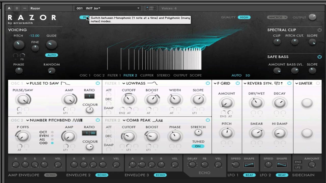Toggle Filter 2 TUNED ON switch
Screen dimensions: 326x183
point(198,146)
